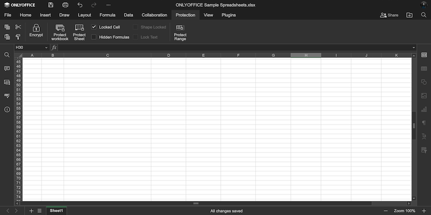Open the Comments panel in left sidebar

pyautogui.click(x=7, y=69)
